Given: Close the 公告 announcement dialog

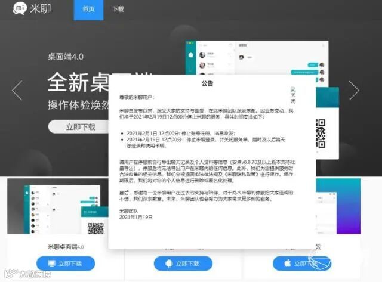Looking at the screenshot, I should 293,95.
